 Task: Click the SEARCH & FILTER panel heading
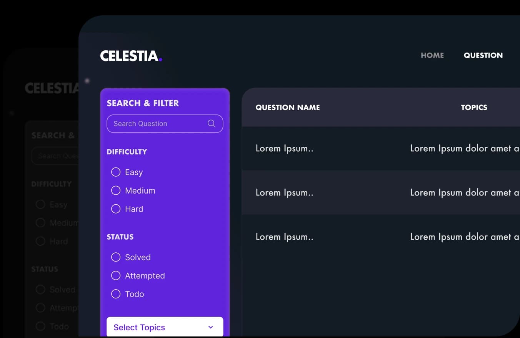[x=143, y=103]
